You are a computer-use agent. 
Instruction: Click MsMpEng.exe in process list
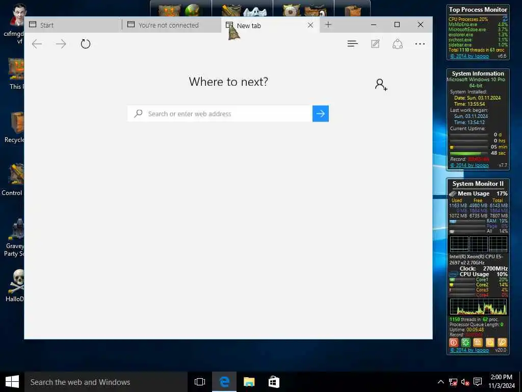[x=463, y=24]
